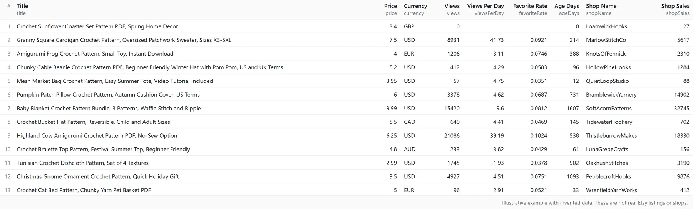Click the shop sales value 14902

tap(681, 94)
